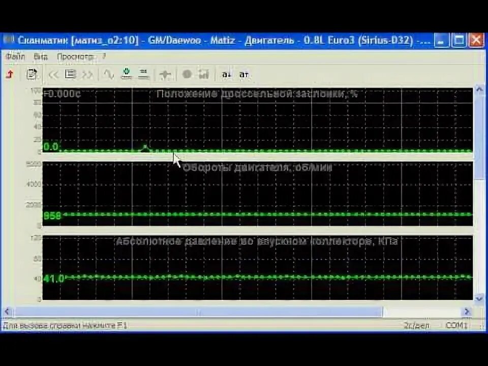
Task: Switch to sine-wave graph view icon
Action: pos(109,74)
